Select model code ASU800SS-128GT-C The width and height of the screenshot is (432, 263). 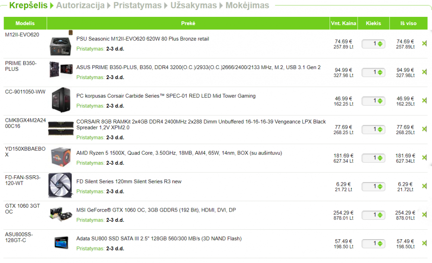coord(19,237)
